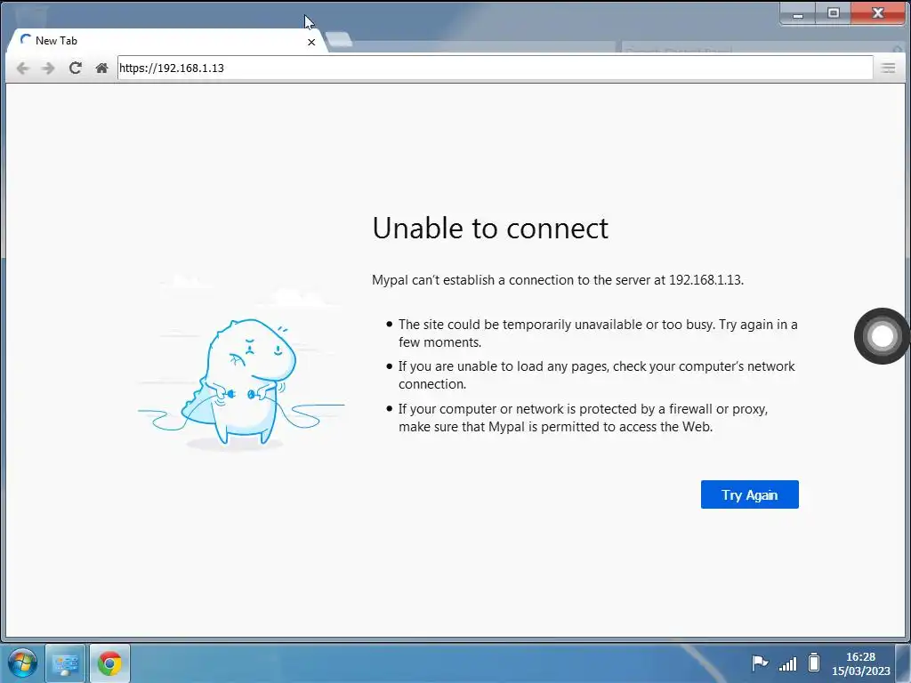The width and height of the screenshot is (911, 683).
Task: Click the battery tray icon
Action: tap(814, 662)
